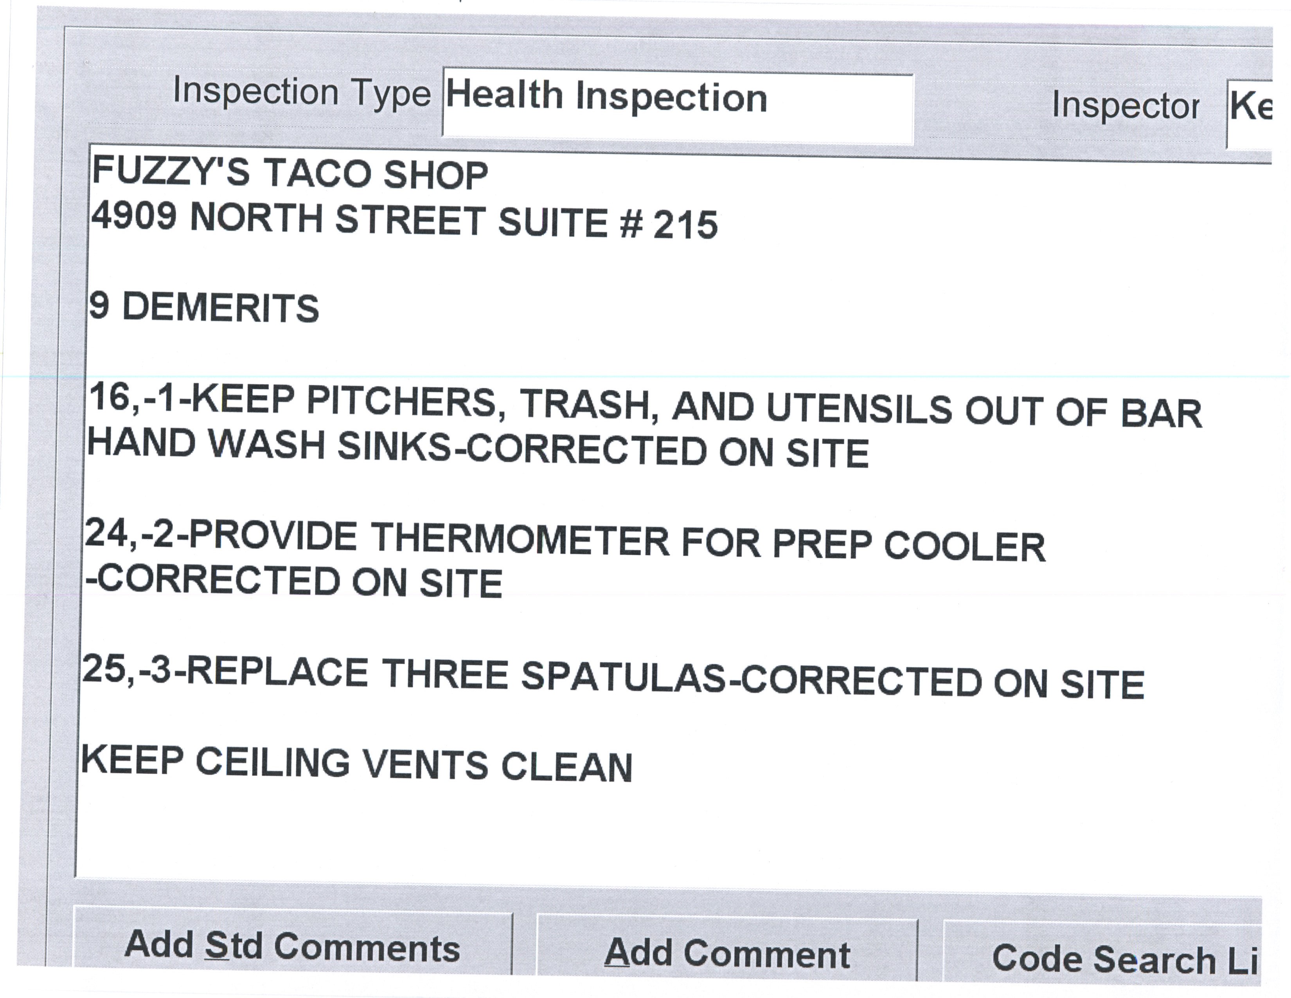Viewport: 1291px width, 998px height.
Task: Click the line starting 25,-3-REPLACE THREE
Action: point(612,677)
